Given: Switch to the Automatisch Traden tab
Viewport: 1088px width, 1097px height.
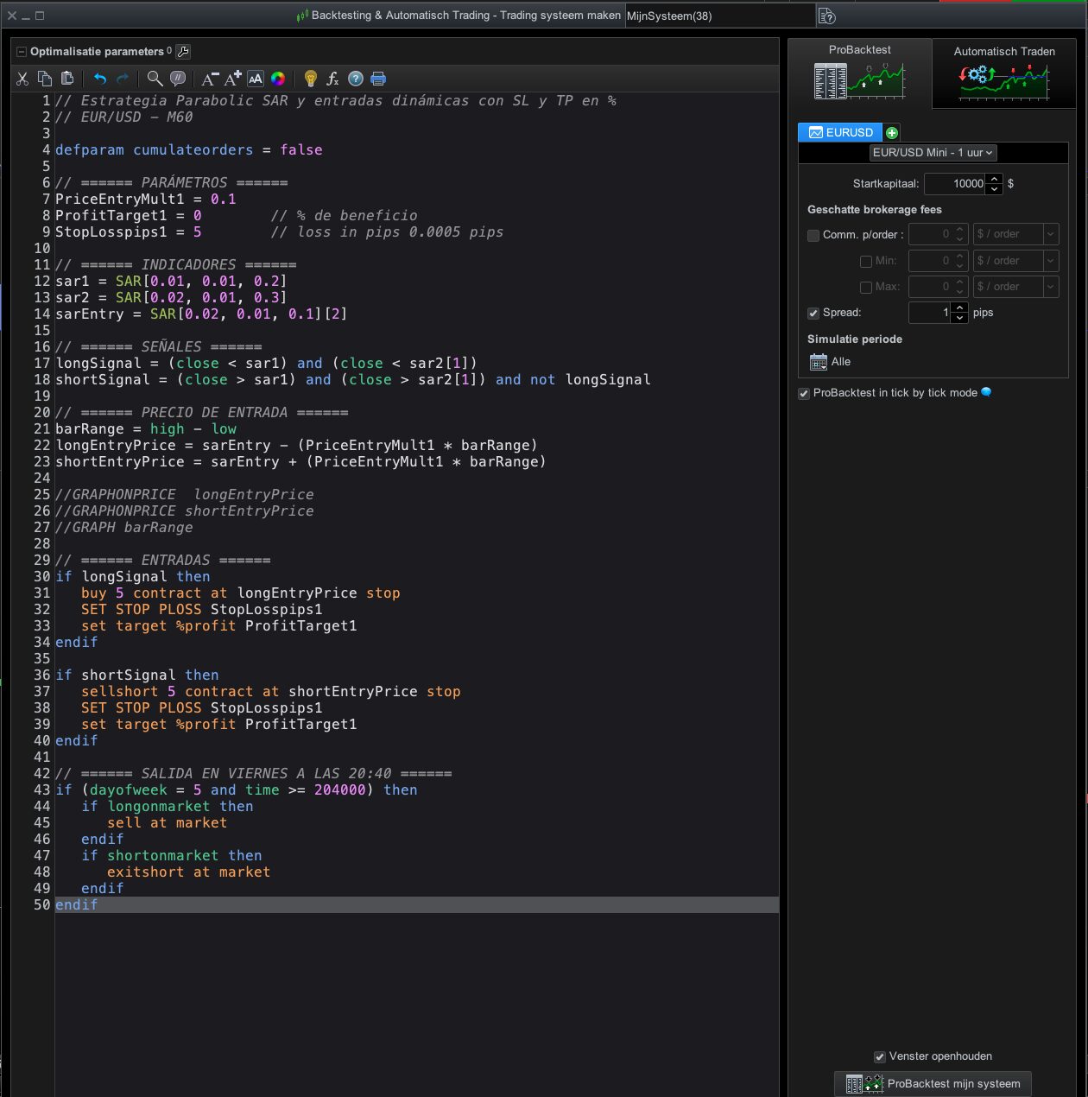Looking at the screenshot, I should (x=1003, y=73).
